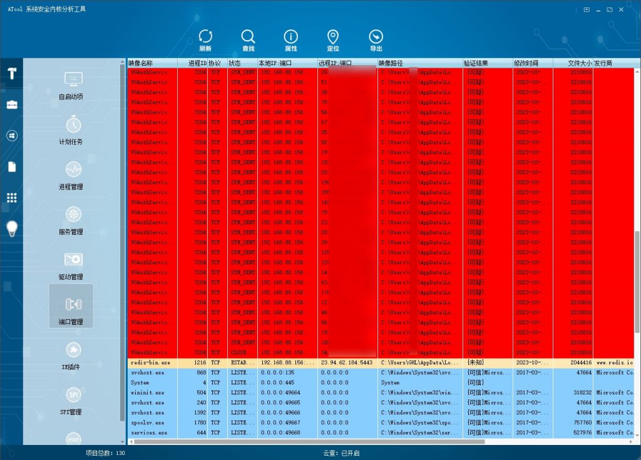Image resolution: width=641 pixels, height=460 pixels.
Task: Click local address 0.0.0.0:49664
Action: pos(280,392)
